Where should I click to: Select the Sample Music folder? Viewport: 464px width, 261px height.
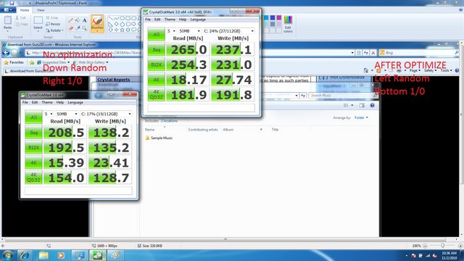coord(159,138)
